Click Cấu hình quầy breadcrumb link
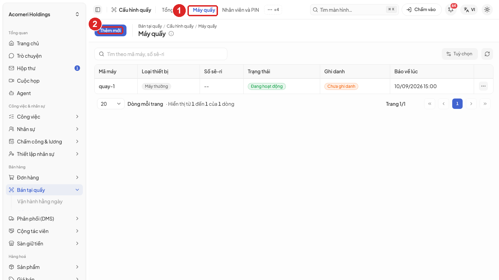 click(x=180, y=26)
